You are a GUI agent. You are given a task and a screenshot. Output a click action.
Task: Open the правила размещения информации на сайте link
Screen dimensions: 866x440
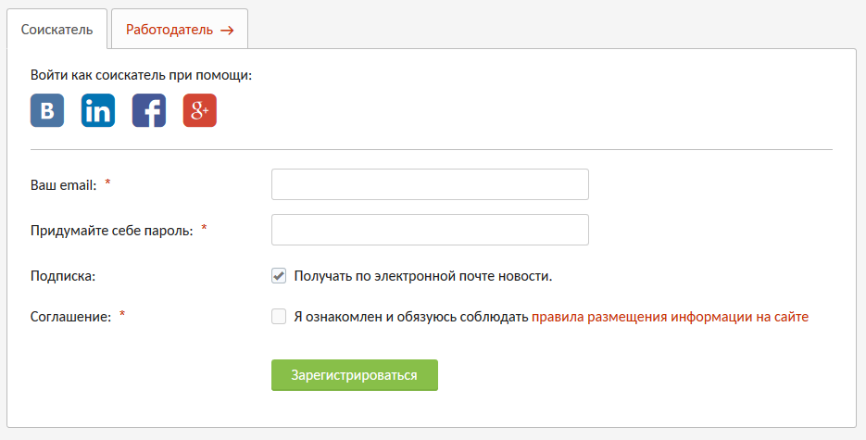[670, 317]
